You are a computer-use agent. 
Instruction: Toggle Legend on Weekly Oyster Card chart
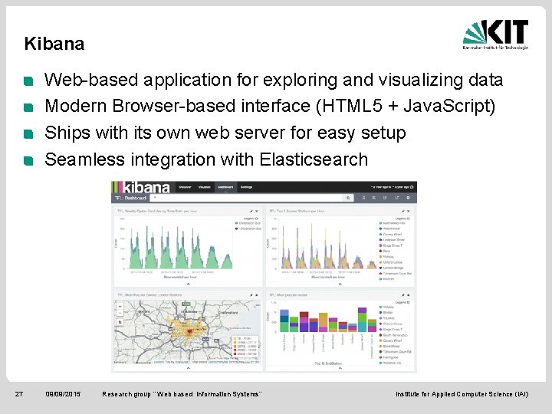pyautogui.click(x=251, y=219)
